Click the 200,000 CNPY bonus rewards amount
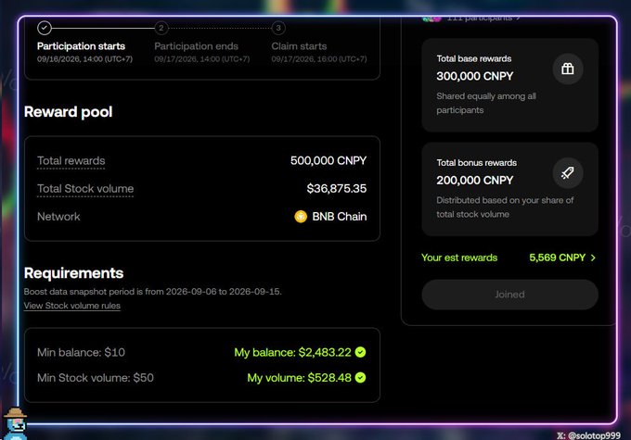Image resolution: width=631 pixels, height=440 pixels. [475, 181]
